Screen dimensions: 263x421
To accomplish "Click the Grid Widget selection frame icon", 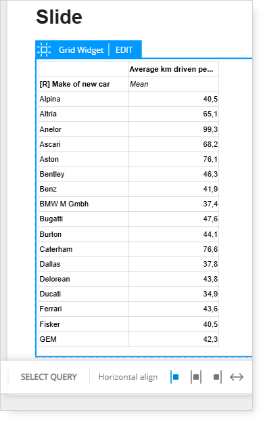I will [44, 49].
